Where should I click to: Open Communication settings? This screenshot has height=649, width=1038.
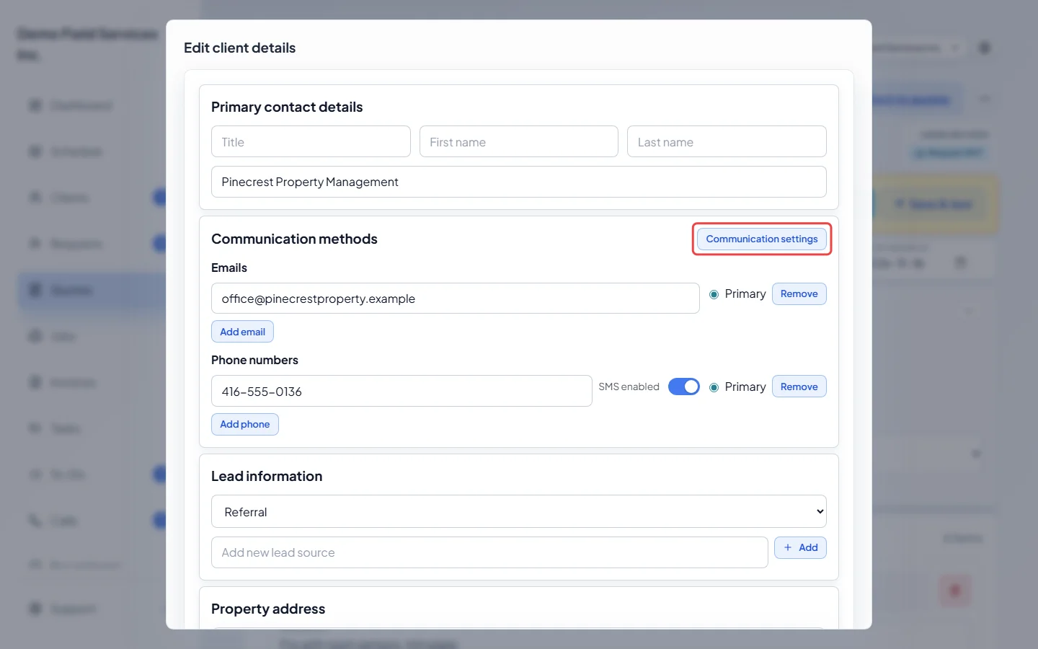click(x=762, y=239)
